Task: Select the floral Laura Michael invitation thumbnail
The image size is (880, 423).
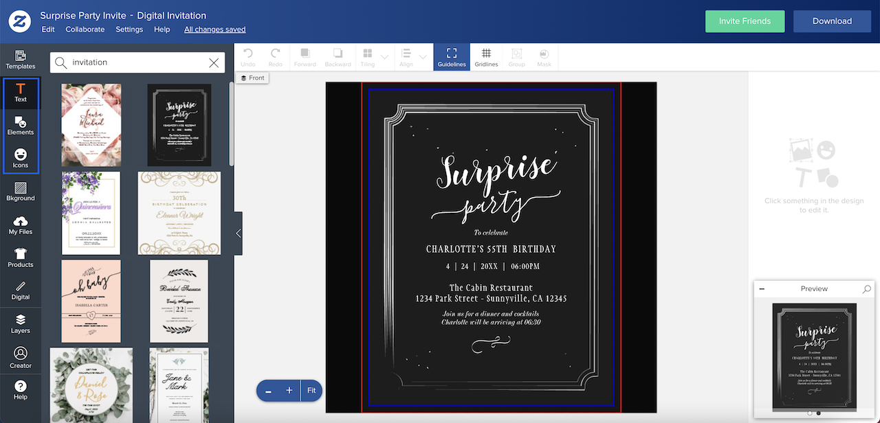Action: tap(91, 125)
